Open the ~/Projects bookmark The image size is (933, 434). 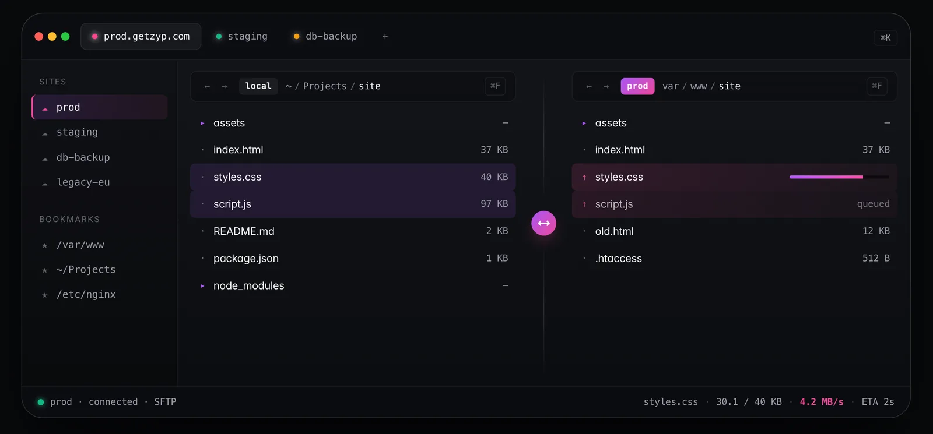tap(100, 270)
